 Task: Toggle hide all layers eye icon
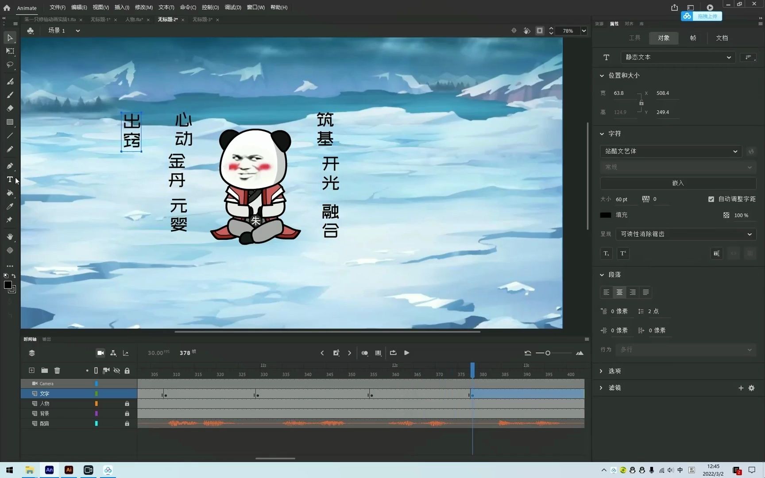[x=117, y=370]
